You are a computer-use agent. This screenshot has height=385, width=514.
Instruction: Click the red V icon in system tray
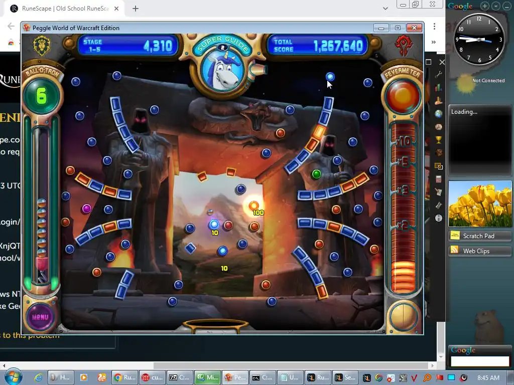coord(414,378)
